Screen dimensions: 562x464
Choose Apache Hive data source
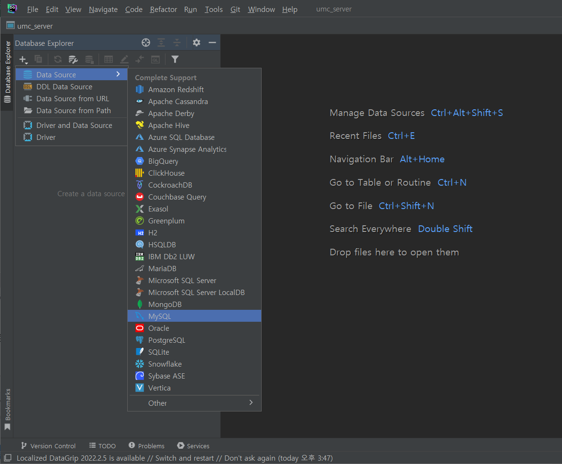point(194,125)
